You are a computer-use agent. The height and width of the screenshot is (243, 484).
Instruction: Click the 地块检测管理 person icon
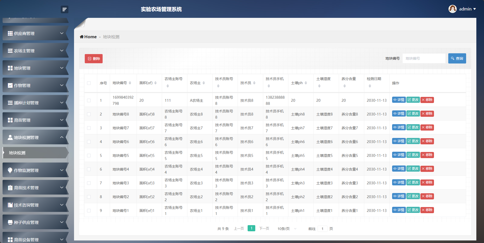[x=10, y=137]
